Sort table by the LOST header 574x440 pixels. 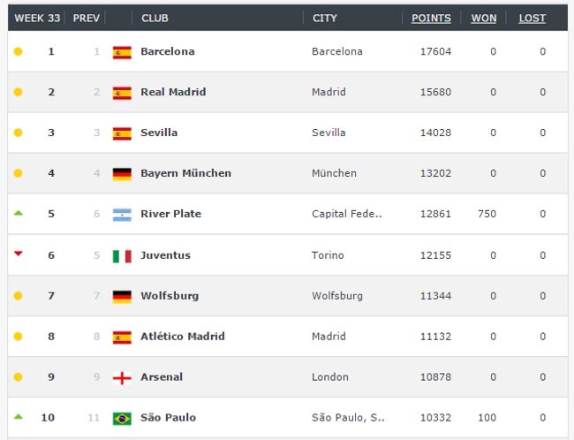pos(532,19)
